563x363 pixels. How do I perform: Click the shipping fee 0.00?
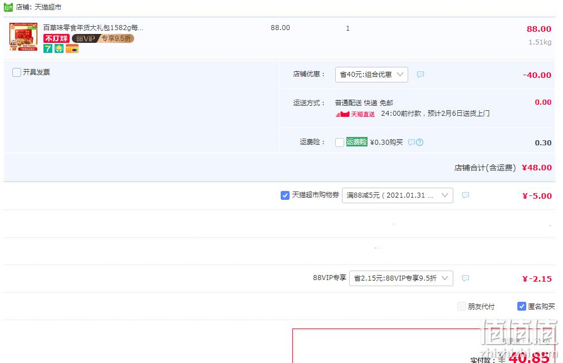(544, 102)
